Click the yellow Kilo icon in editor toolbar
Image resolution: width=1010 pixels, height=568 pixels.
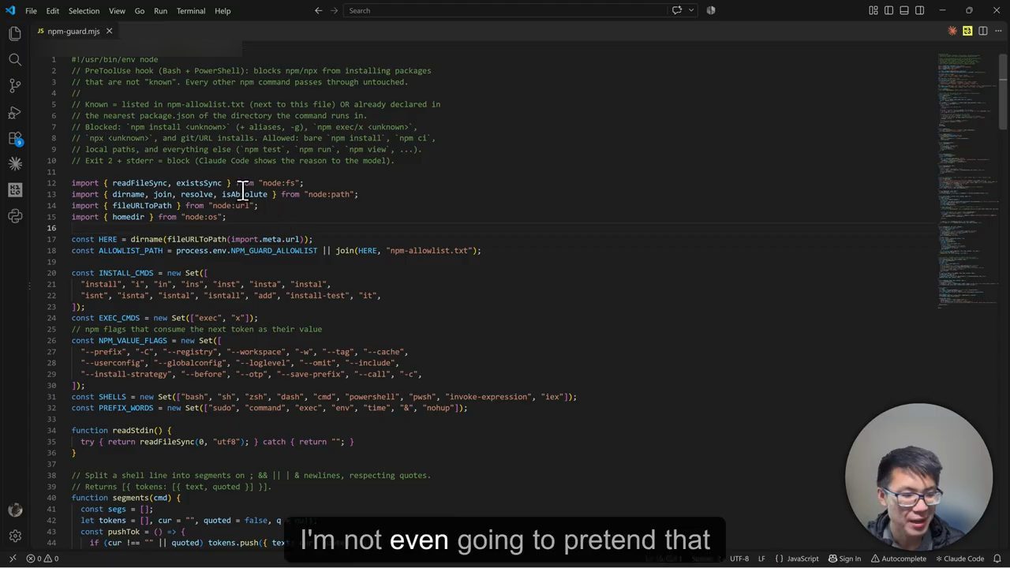point(967,31)
